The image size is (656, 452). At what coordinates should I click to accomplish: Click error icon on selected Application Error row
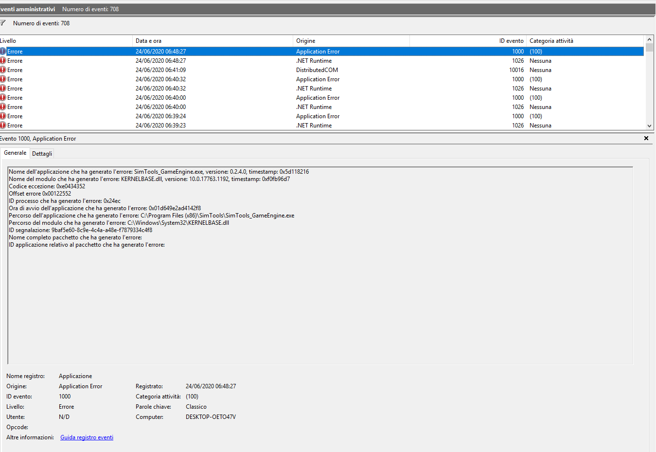tap(3, 52)
